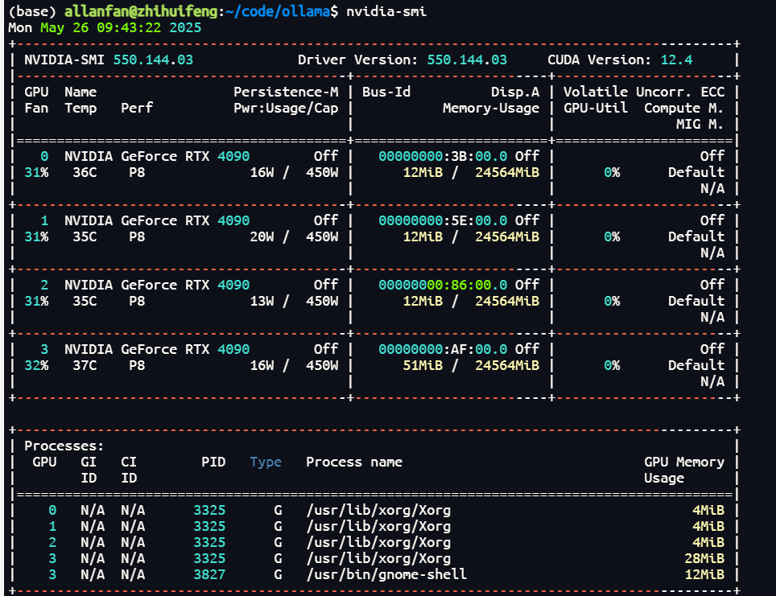Click the 32% fan speed value
This screenshot has height=596, width=776.
[36, 365]
